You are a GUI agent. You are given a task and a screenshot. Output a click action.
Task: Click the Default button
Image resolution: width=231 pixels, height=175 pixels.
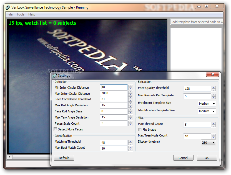(x=64, y=158)
